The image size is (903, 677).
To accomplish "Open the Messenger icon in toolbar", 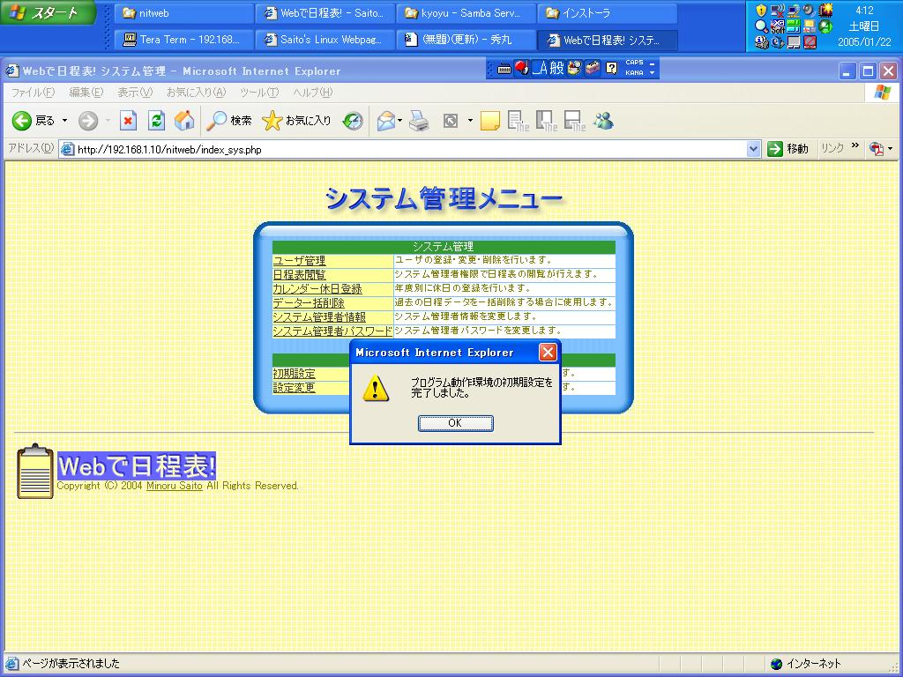I will coord(603,121).
